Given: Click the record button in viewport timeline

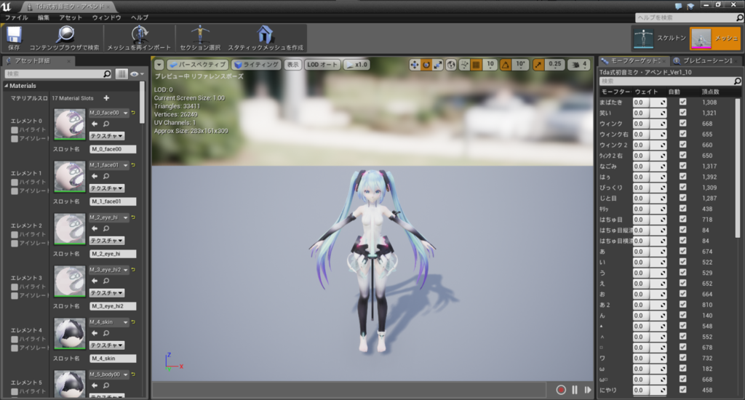Looking at the screenshot, I should click(561, 390).
